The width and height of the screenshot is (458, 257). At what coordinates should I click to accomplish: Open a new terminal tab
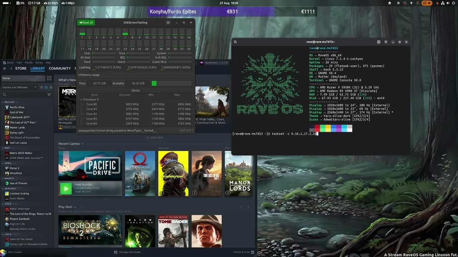[379, 42]
